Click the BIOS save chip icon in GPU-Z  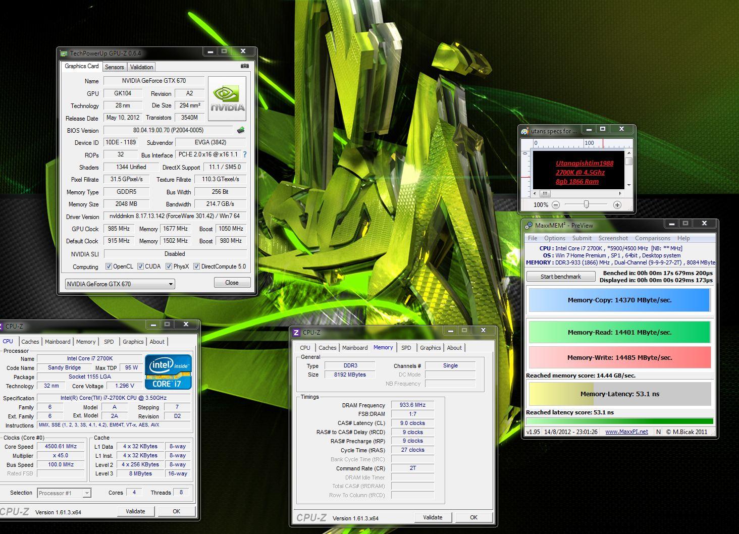tap(241, 130)
